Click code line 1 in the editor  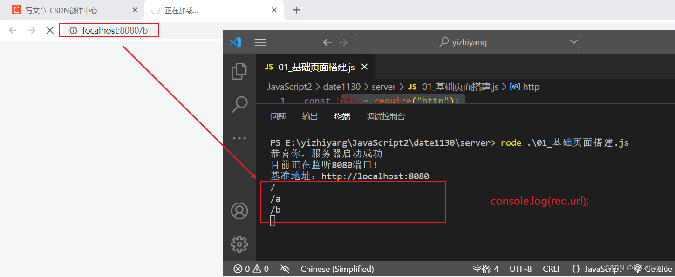point(382,101)
